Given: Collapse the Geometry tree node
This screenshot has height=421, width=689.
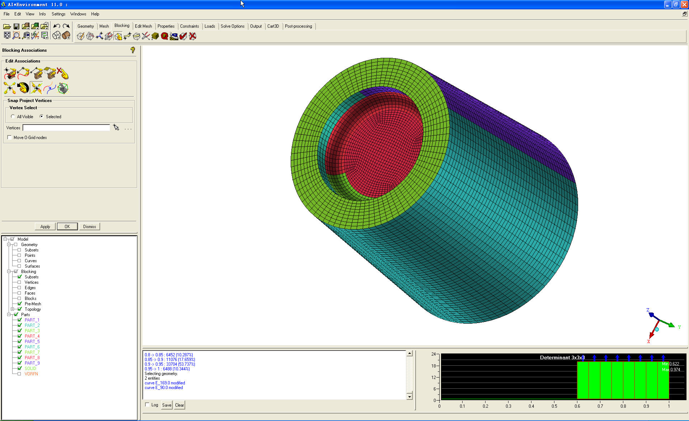Looking at the screenshot, I should coord(9,245).
